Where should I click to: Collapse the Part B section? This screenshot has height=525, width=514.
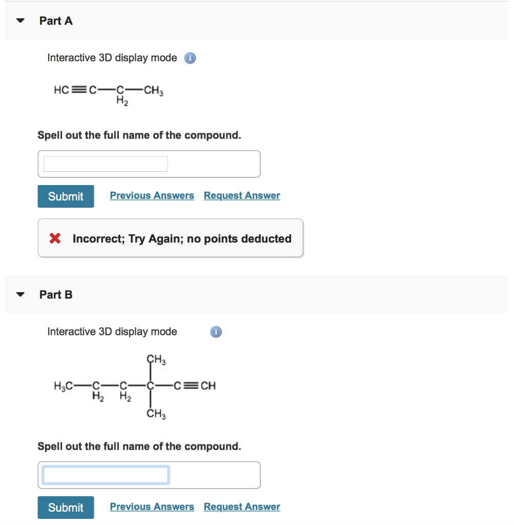click(x=19, y=294)
